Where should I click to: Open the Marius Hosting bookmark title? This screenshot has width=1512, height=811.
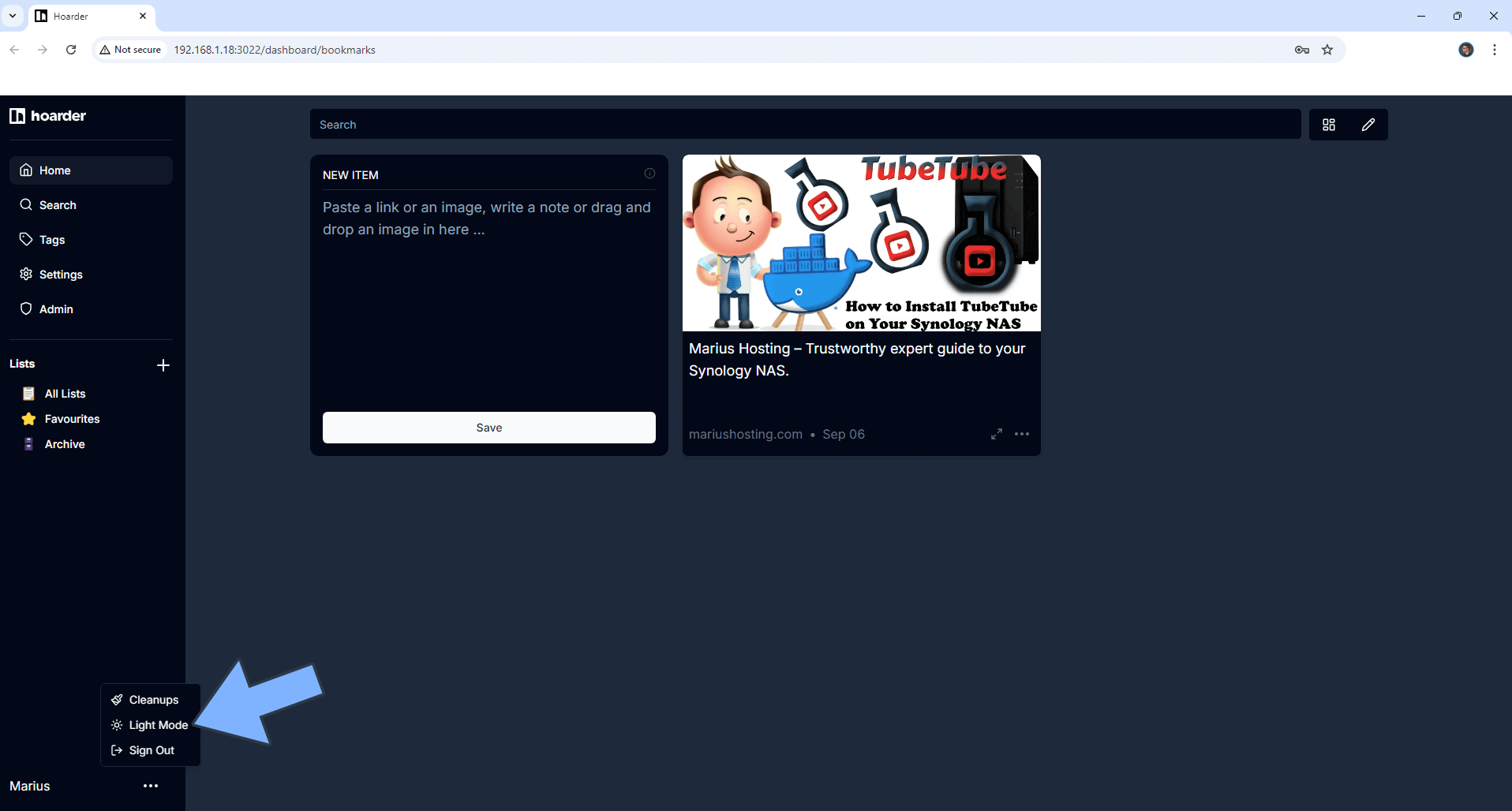pos(857,360)
